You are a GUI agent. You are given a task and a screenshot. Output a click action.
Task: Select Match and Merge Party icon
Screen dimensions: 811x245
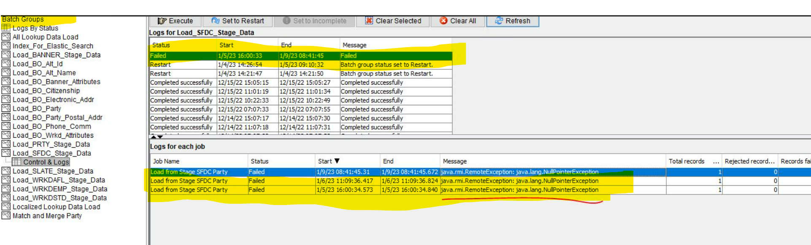tap(6, 216)
